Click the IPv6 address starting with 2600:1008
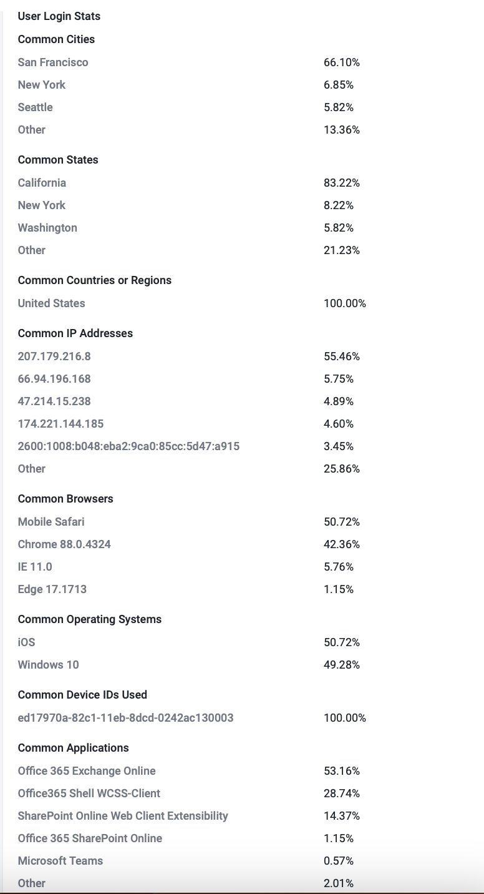 click(x=128, y=446)
